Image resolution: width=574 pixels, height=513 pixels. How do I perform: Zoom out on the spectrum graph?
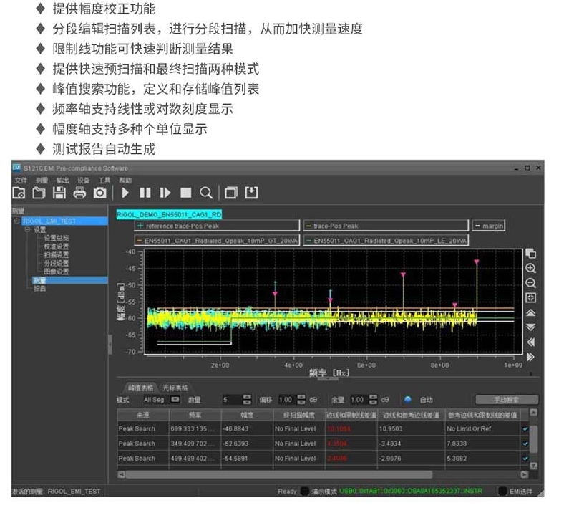[531, 283]
